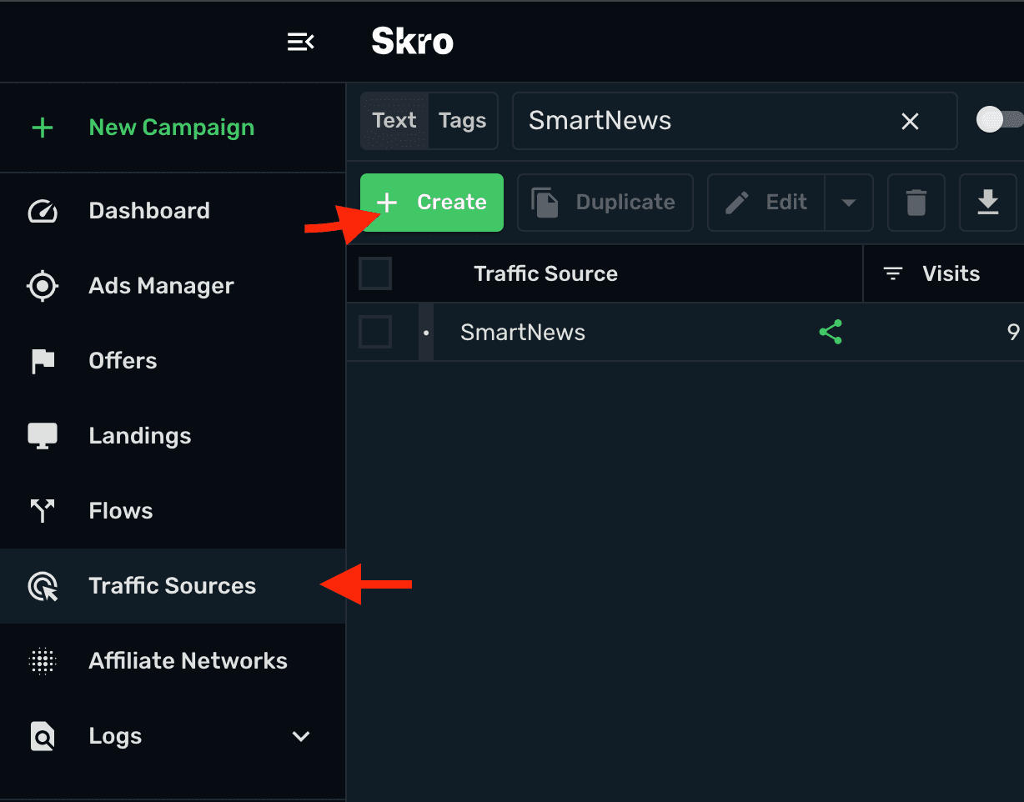Click the Ads Manager target icon
This screenshot has width=1024, height=802.
coord(43,286)
